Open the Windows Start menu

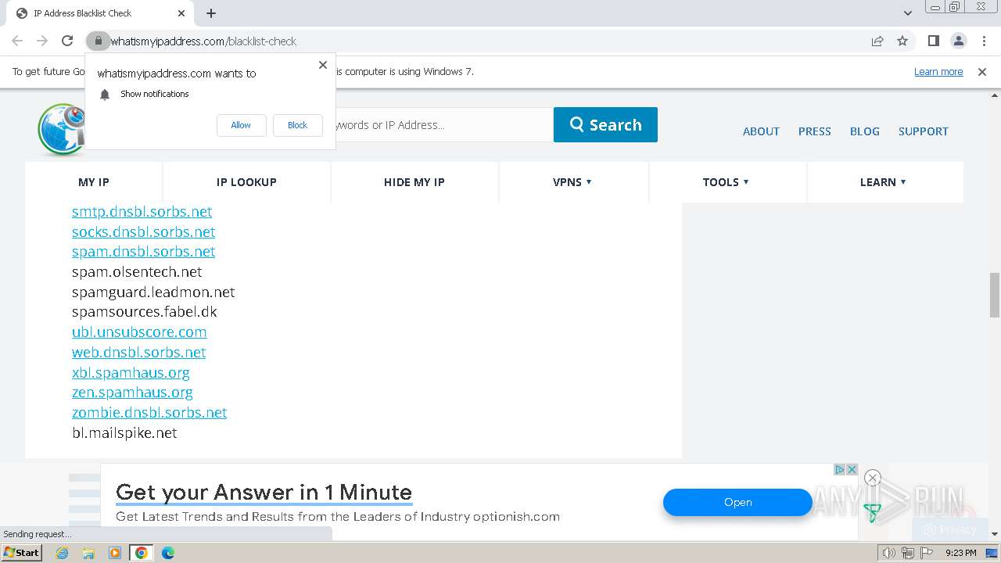(22, 553)
